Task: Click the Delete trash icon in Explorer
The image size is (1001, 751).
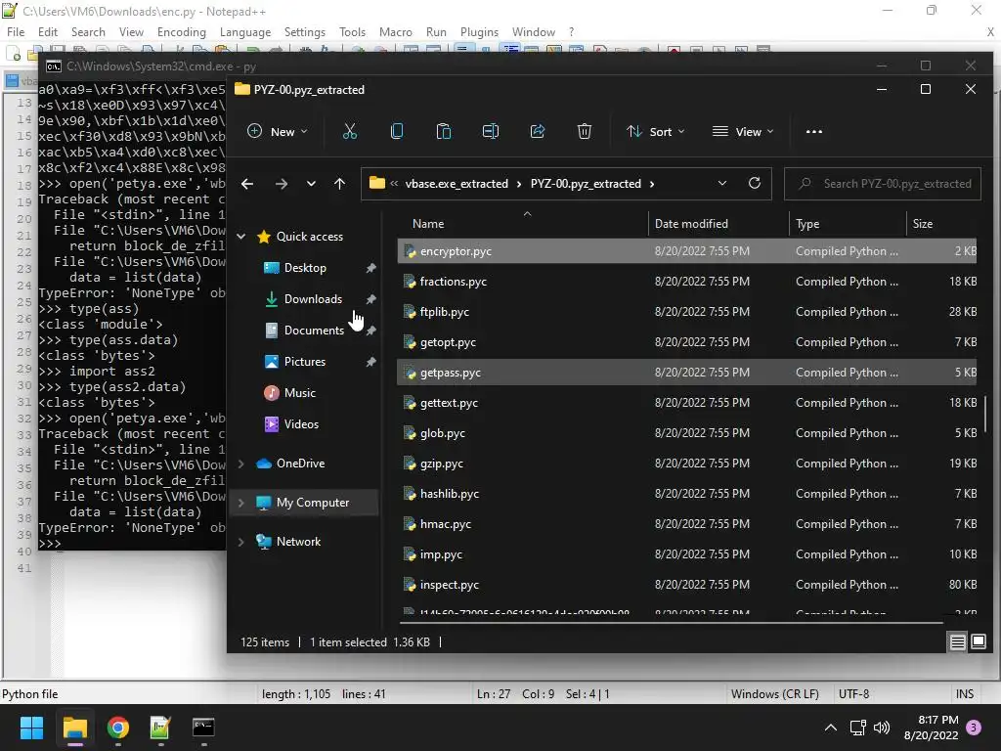Action: 585,132
